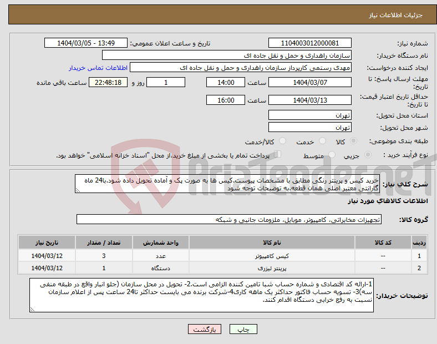The width and height of the screenshot is (437, 344).
Task: Click the دستگاه unit cell
Action: [x=161, y=268]
